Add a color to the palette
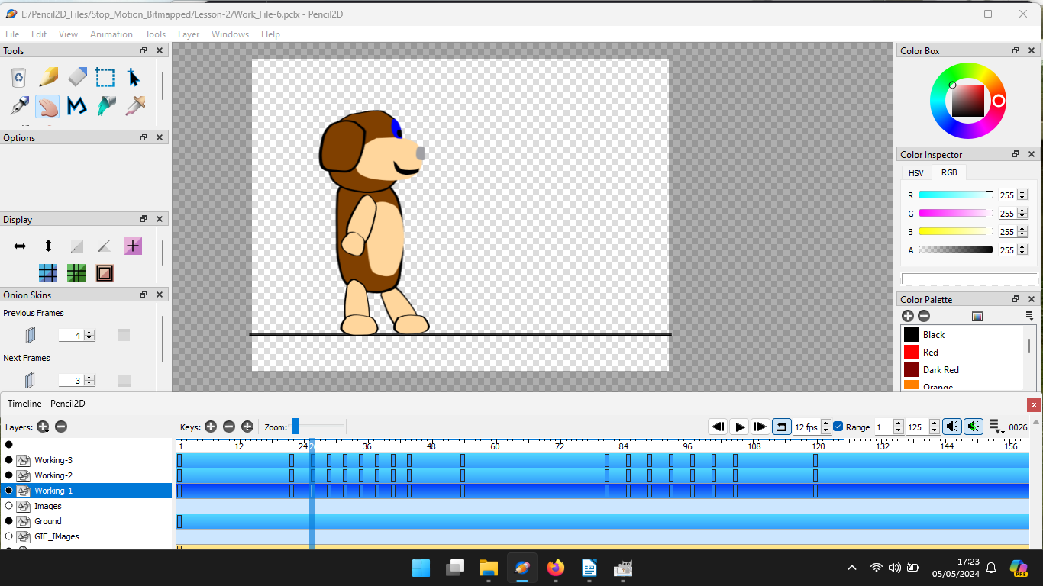 tap(908, 316)
